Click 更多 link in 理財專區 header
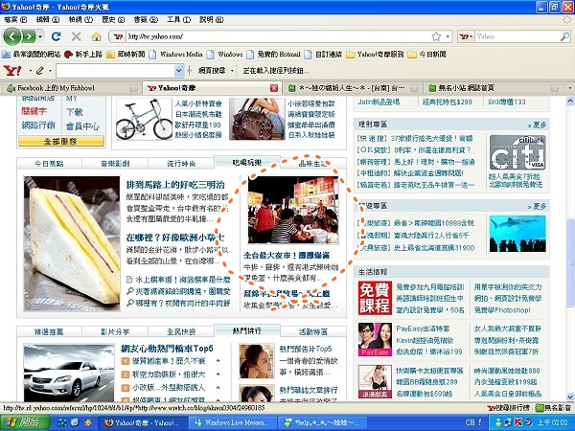The height and width of the screenshot is (431, 575). [538, 125]
